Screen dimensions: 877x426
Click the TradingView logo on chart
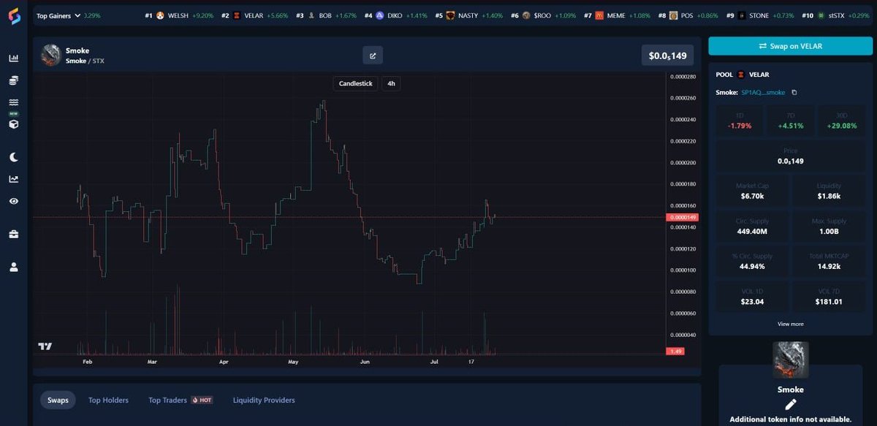[x=45, y=346]
